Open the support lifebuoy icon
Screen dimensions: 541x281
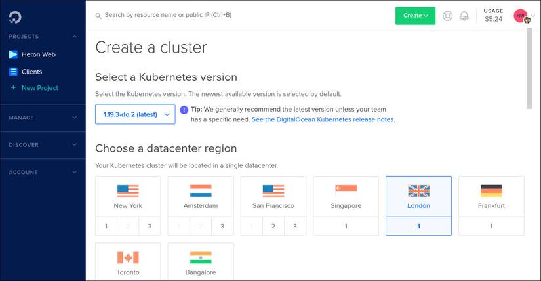(447, 16)
